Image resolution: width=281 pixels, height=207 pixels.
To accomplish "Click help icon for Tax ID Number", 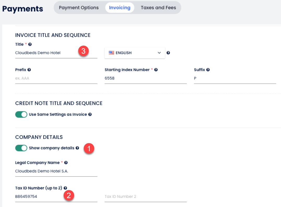I will (x=65, y=188).
